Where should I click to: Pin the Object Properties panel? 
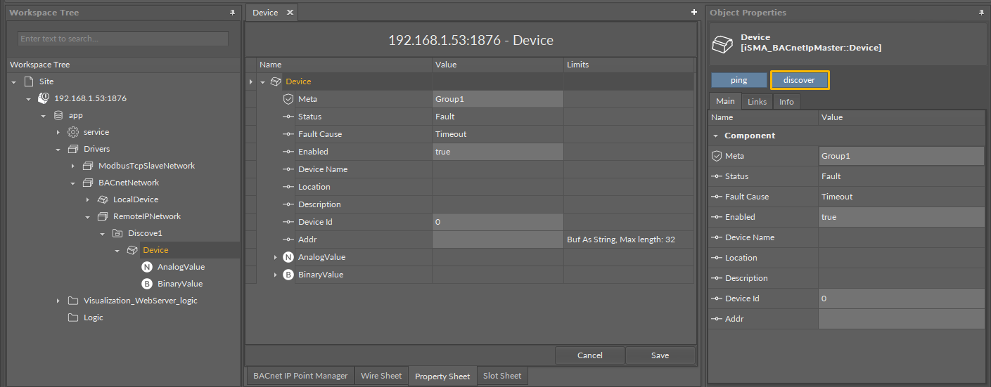point(980,13)
